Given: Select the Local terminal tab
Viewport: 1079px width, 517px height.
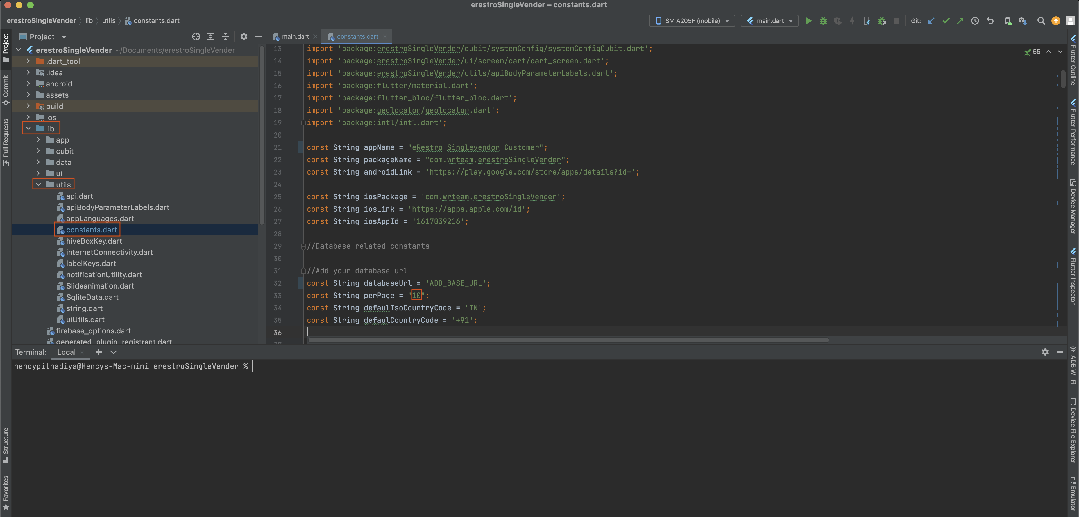Looking at the screenshot, I should point(66,352).
